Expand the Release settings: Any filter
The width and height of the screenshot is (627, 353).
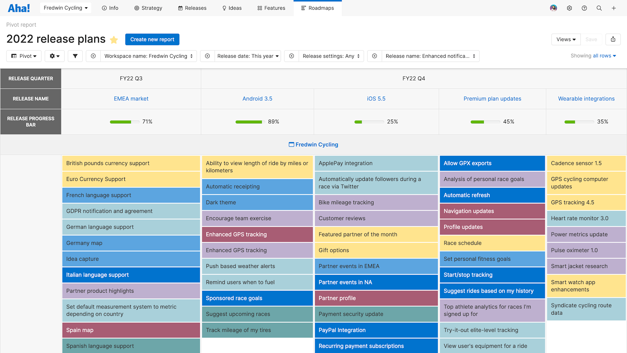(x=331, y=56)
